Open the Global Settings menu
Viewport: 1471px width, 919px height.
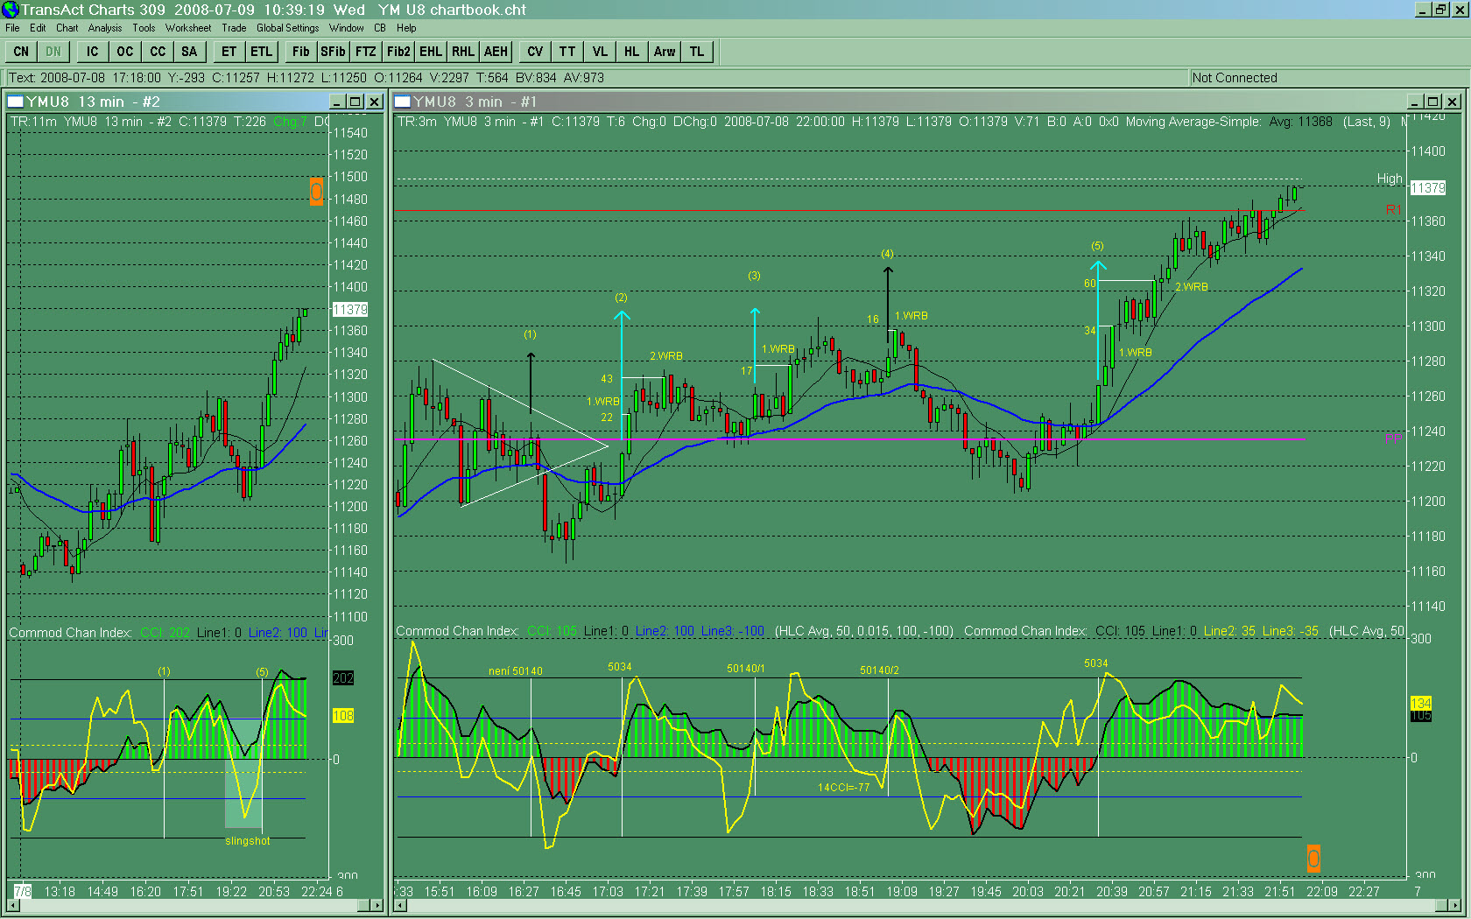(x=287, y=28)
